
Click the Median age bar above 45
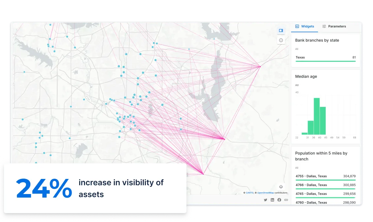pos(323,121)
